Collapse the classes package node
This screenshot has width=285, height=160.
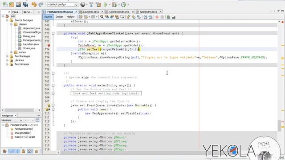[x=11, y=24]
